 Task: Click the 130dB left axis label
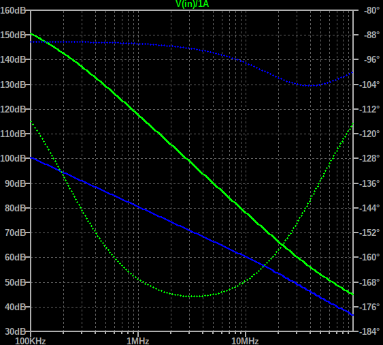coord(13,85)
